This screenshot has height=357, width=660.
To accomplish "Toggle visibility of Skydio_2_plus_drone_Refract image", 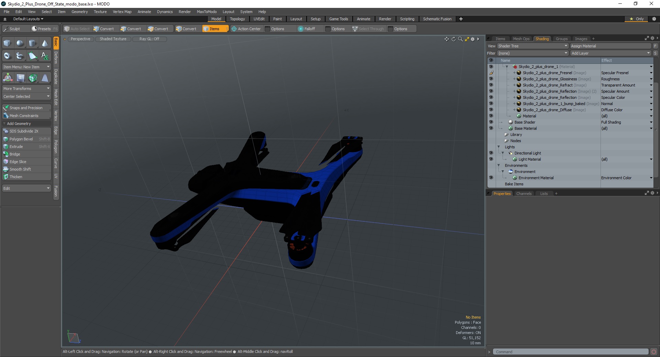I will pos(491,85).
